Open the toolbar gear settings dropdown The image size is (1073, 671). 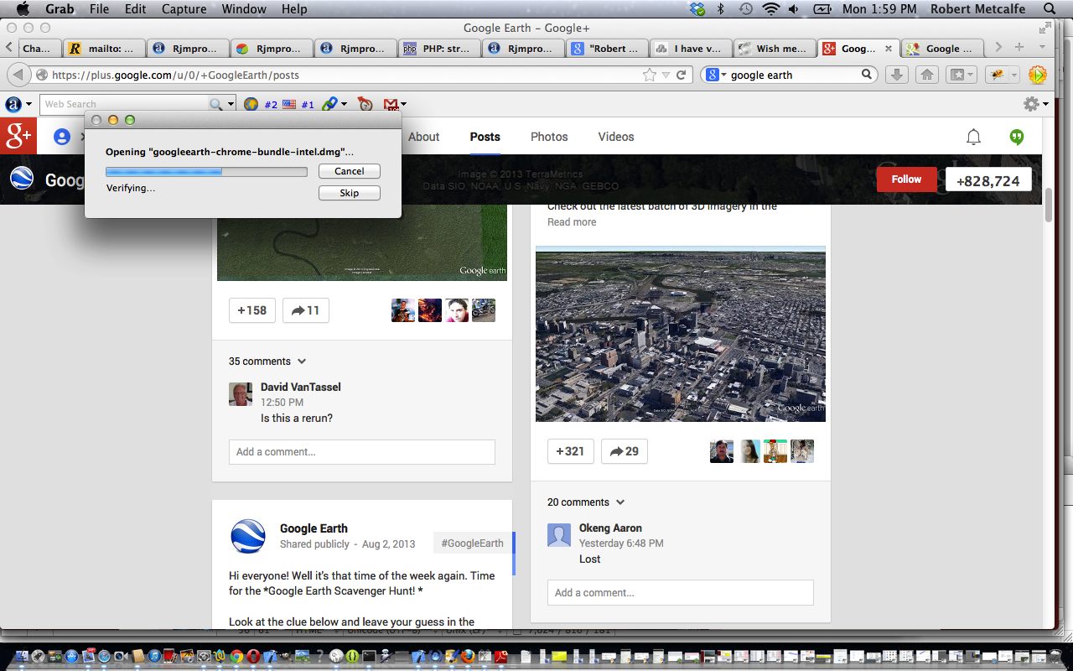point(1034,104)
